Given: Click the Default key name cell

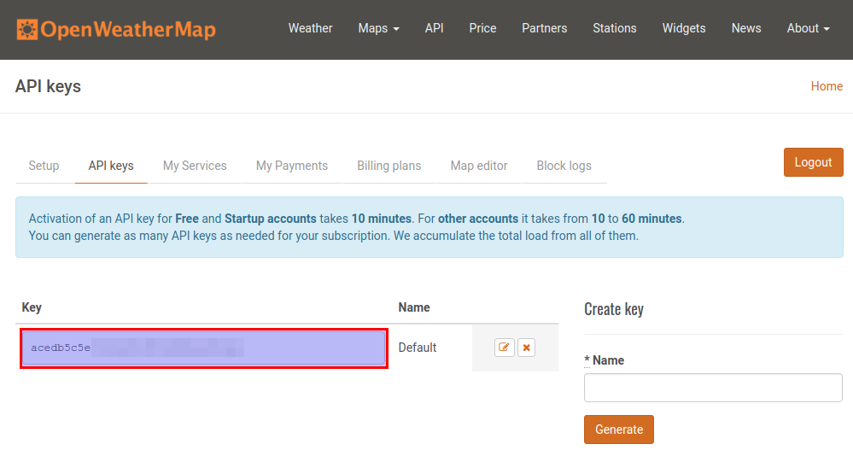Looking at the screenshot, I should coord(418,348).
